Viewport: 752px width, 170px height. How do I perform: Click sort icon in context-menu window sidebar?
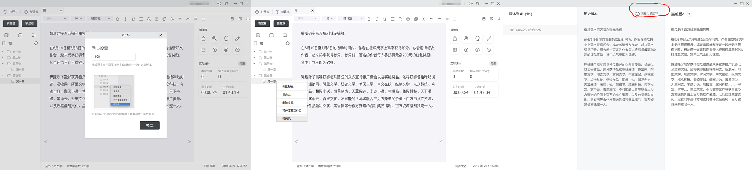click(285, 35)
